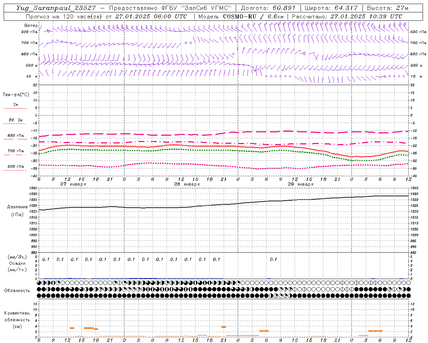This screenshot has height=343, width=428.
Task: Click the 'Давление' pressure panel label
Action: click(17, 207)
